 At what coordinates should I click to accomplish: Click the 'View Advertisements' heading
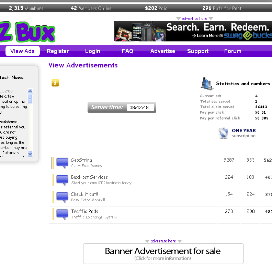[83, 65]
